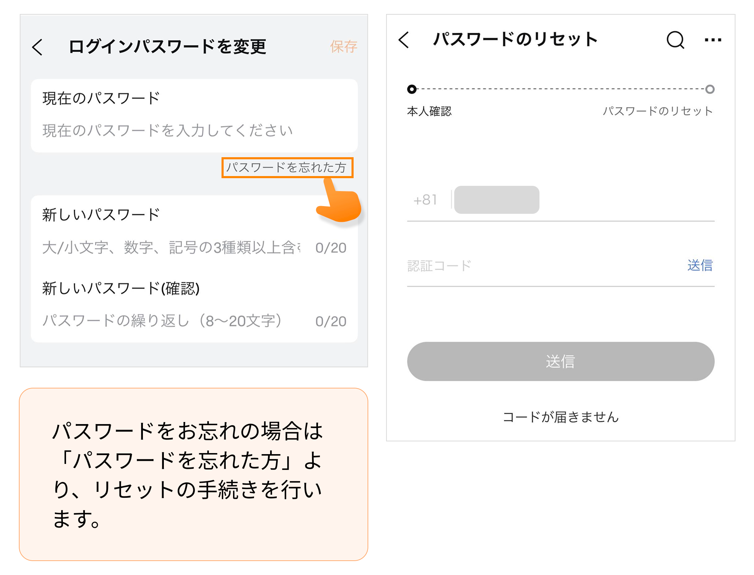Image resolution: width=754 pixels, height=575 pixels.
Task: Go back from the password reset screen
Action: pyautogui.click(x=404, y=40)
